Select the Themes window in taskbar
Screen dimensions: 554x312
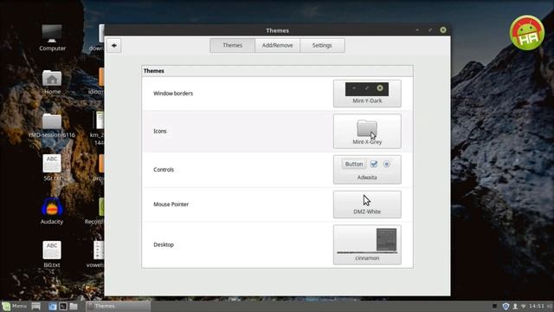pos(118,306)
